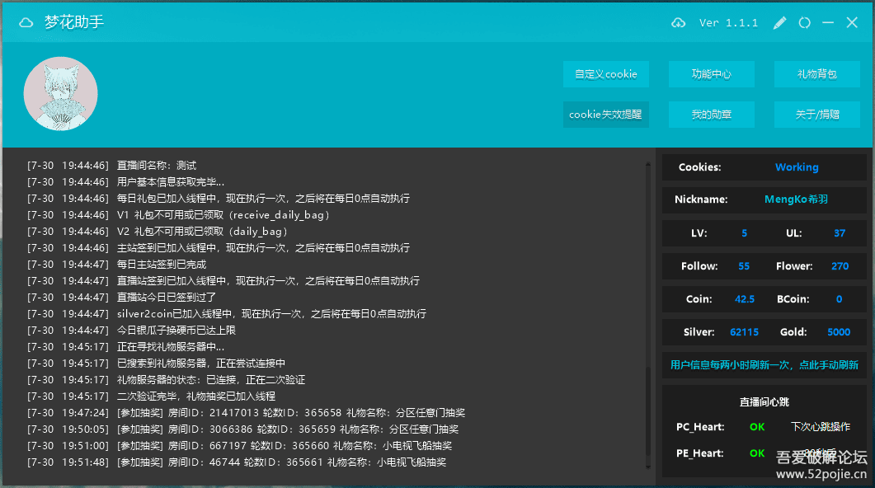View 我的勋章 medals
This screenshot has height=488, width=875.
(x=711, y=114)
